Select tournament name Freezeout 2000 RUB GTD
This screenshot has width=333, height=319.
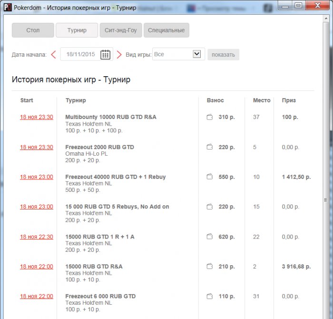pos(99,147)
